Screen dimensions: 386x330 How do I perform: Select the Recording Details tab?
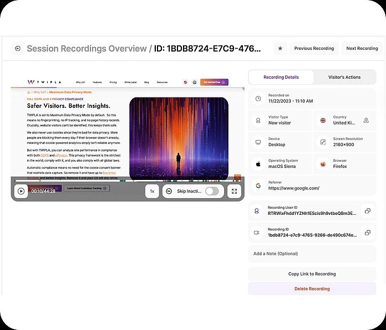pyautogui.click(x=281, y=77)
